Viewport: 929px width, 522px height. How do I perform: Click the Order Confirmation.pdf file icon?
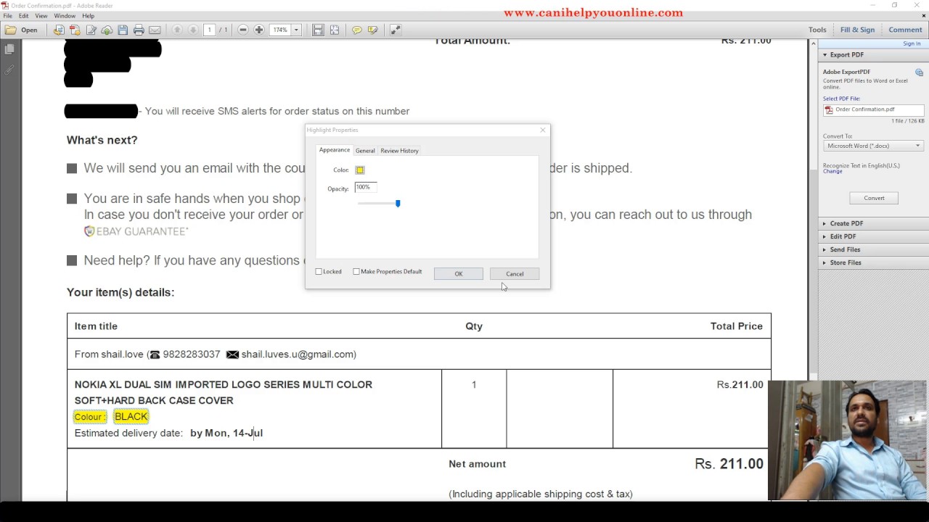coord(829,110)
